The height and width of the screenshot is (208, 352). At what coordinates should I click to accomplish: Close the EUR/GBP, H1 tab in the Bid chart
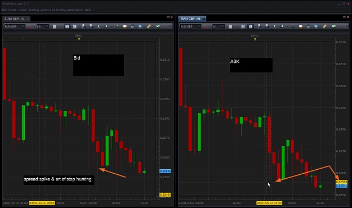(x=28, y=19)
